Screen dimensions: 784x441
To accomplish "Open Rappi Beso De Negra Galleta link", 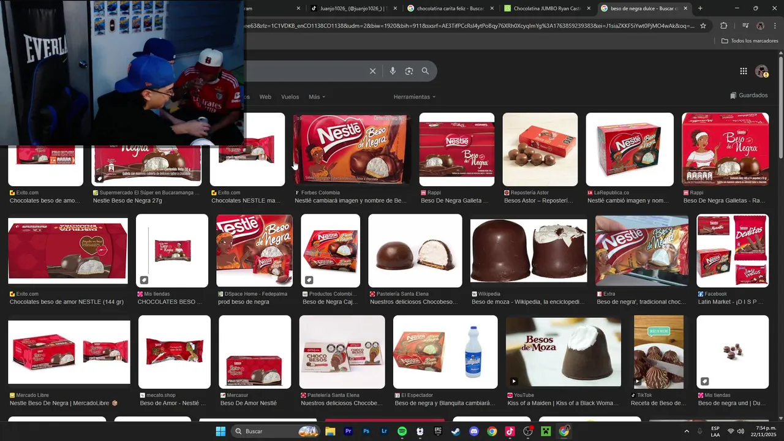I will 454,200.
